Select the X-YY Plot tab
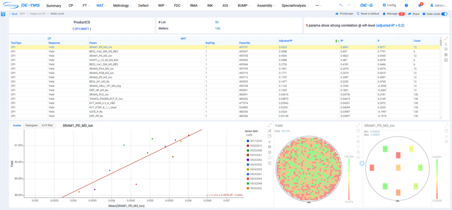Screen dimensions: 452x210 [x=47, y=125]
